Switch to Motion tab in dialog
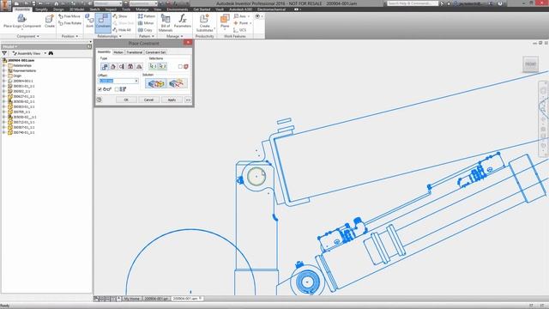Screen dimensions: 549x309 [x=118, y=52]
